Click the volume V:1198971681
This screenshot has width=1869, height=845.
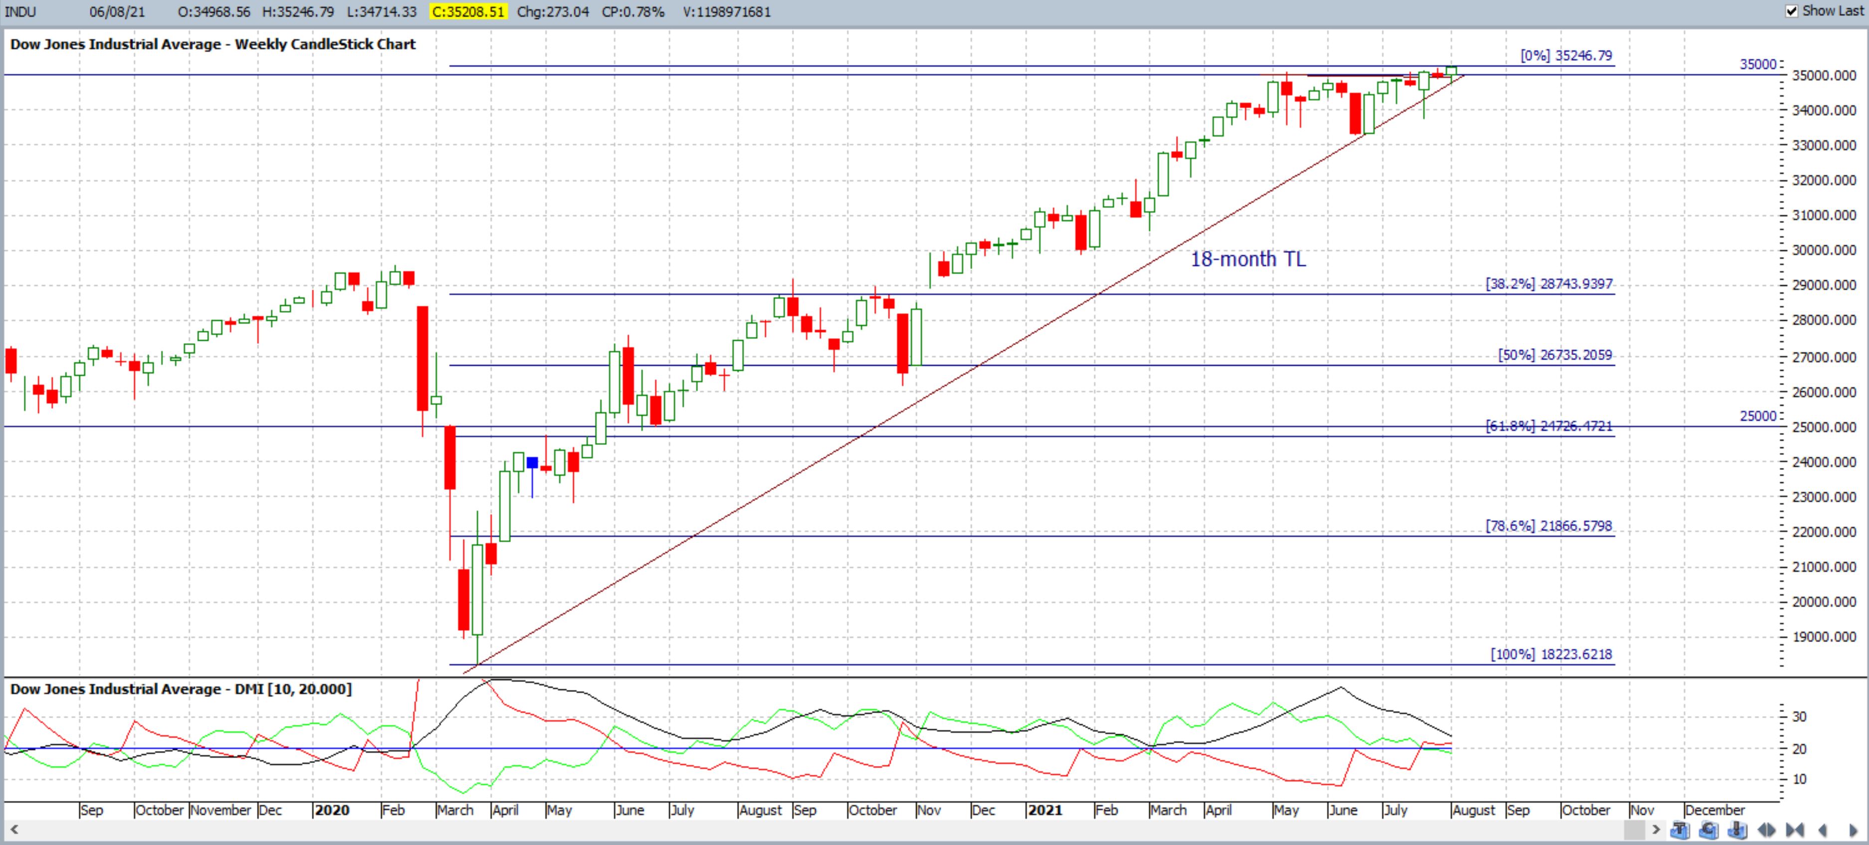(727, 11)
